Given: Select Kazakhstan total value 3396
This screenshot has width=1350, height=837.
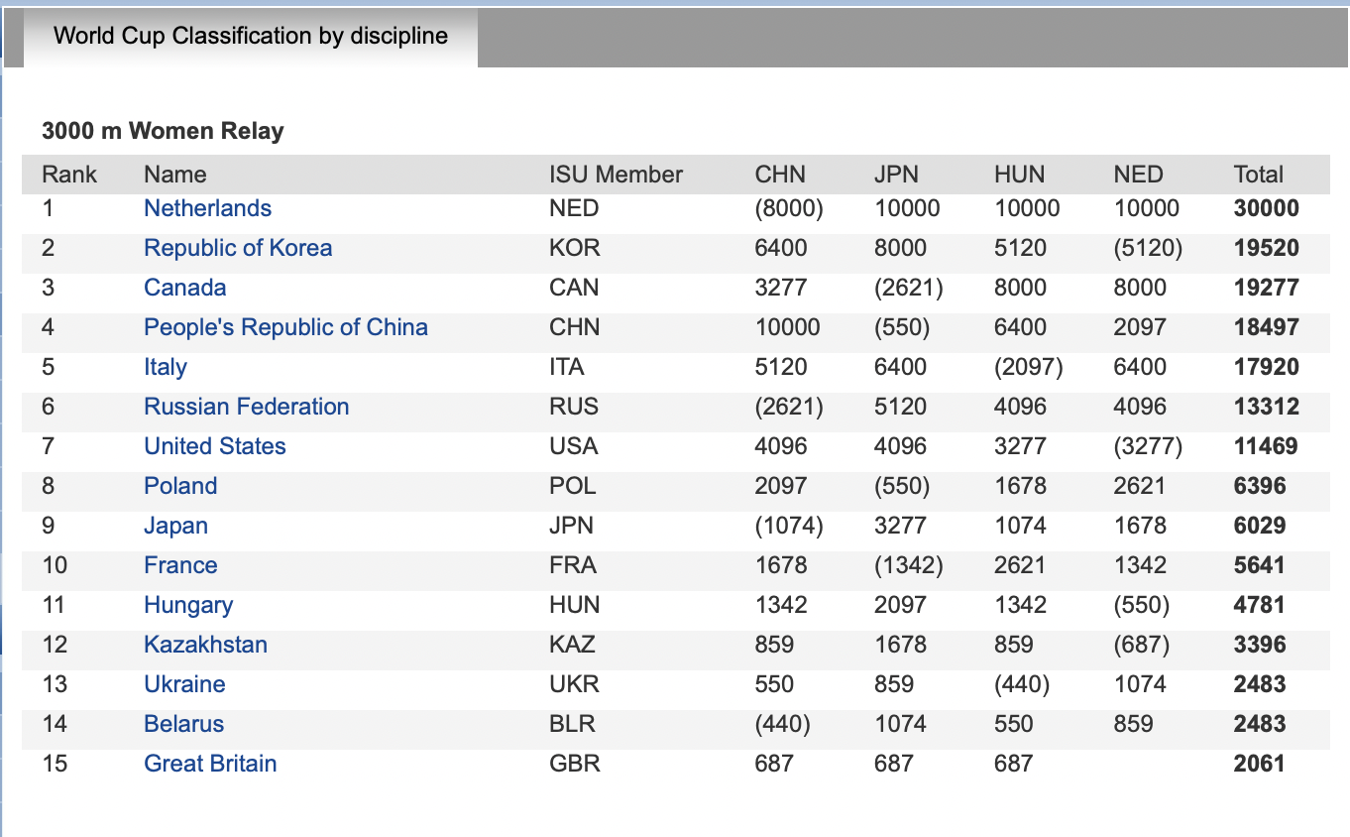Looking at the screenshot, I should [1260, 645].
